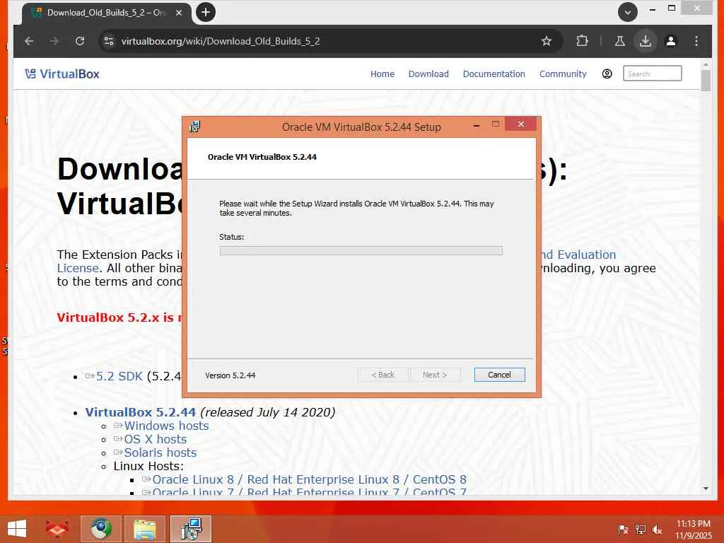
Task: Bookmark this page with star icon
Action: (547, 41)
